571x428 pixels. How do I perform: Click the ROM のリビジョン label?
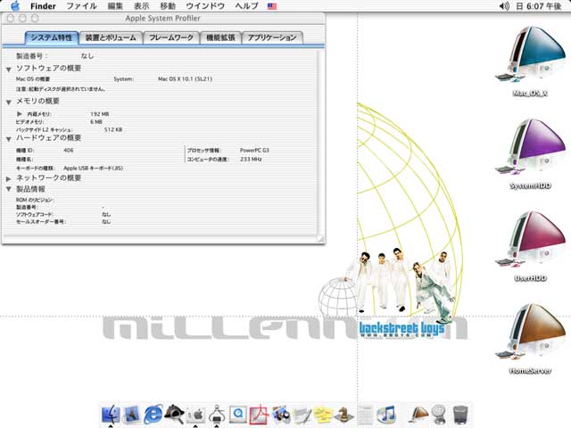(x=35, y=200)
